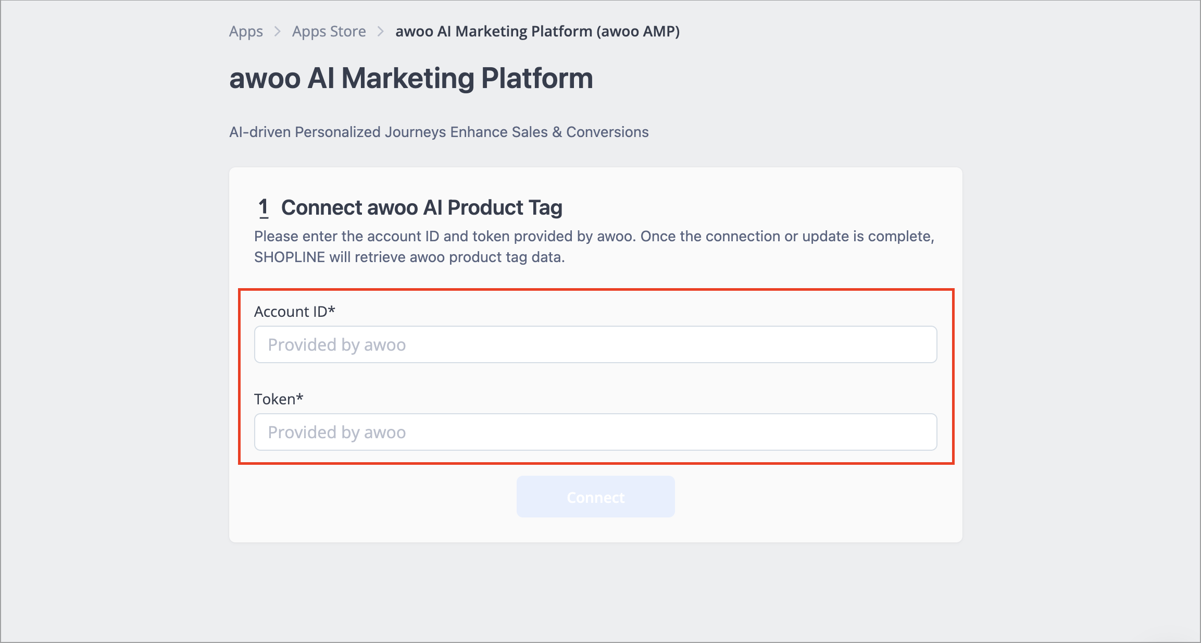Click the Token* label
This screenshot has width=1201, height=643.
pos(279,399)
